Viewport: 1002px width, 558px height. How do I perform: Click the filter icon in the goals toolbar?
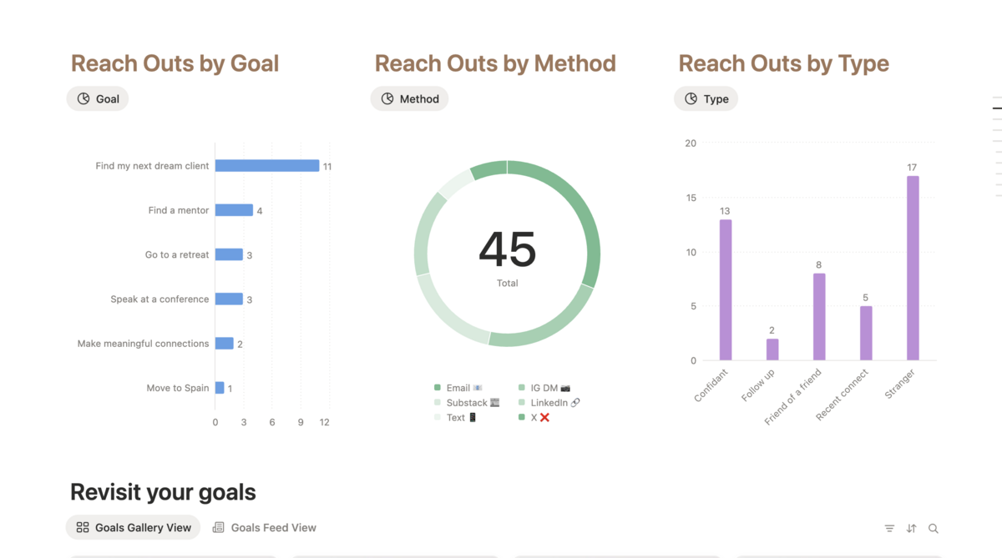click(x=889, y=528)
